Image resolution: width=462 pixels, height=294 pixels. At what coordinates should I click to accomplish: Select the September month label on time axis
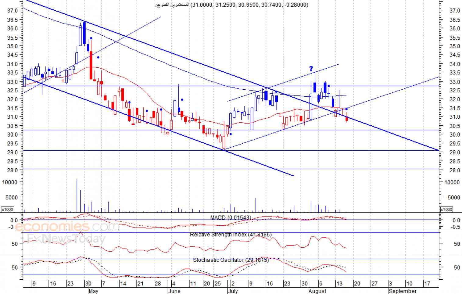pyautogui.click(x=403, y=291)
